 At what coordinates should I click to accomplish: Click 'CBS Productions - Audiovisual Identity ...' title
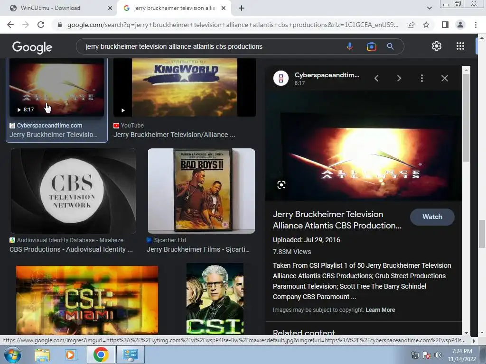[x=71, y=249]
